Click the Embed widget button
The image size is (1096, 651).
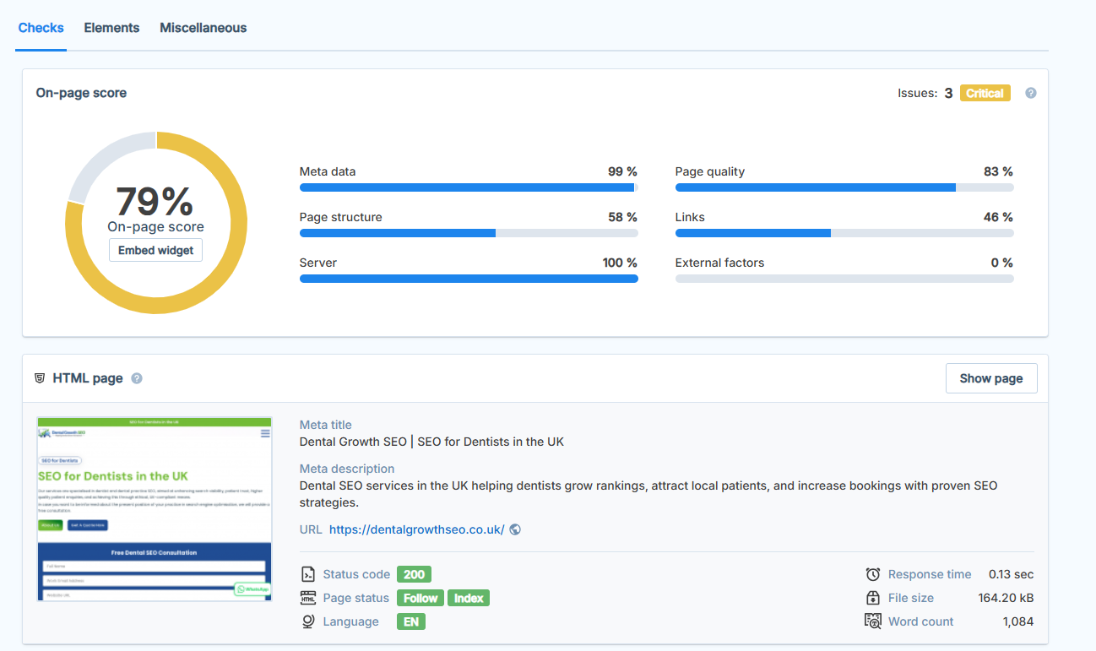pos(155,250)
